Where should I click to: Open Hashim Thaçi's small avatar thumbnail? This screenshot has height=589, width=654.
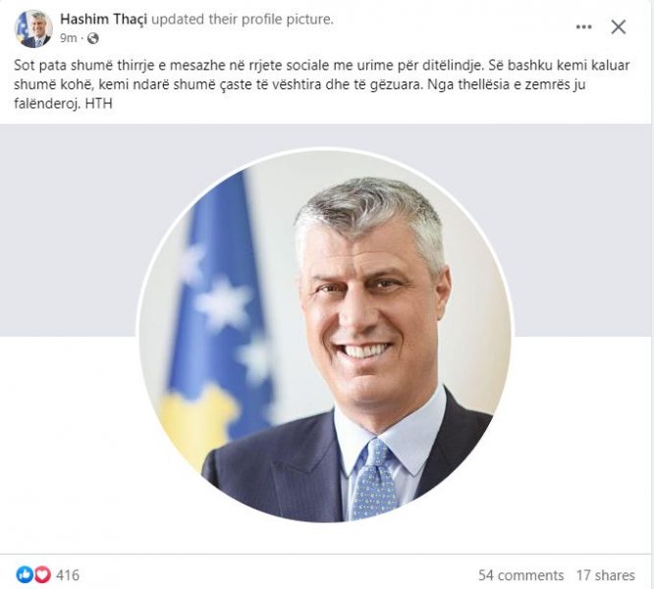pos(33,28)
